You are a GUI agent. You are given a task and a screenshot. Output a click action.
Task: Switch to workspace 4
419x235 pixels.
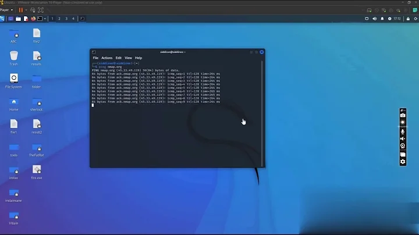click(73, 19)
